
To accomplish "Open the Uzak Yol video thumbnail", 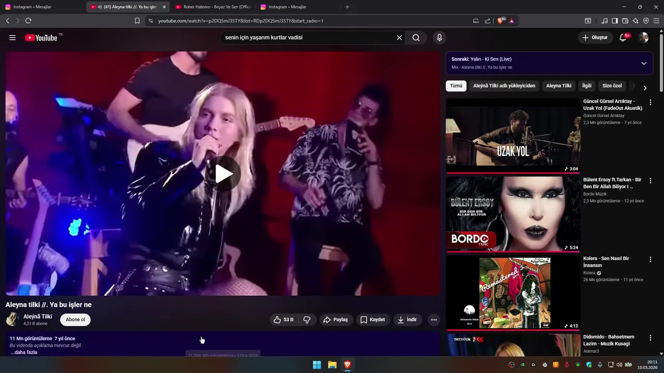I will [513, 136].
